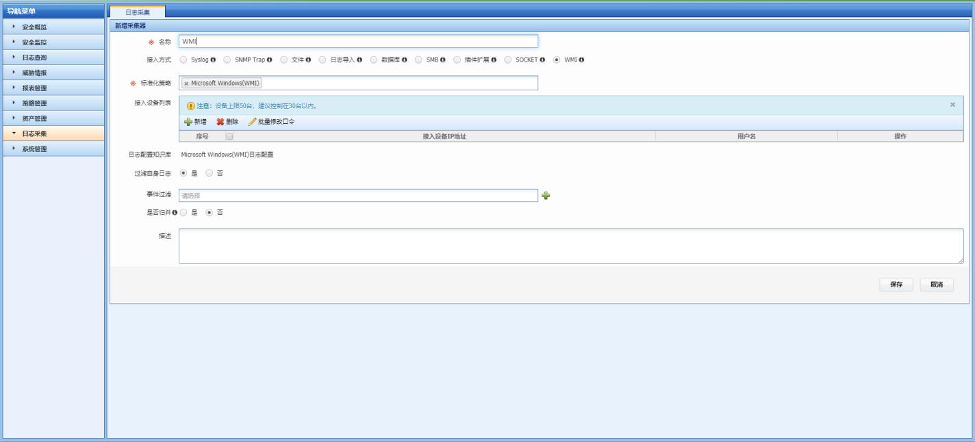
Task: Choose 否 for 过滤自身日志
Action: [x=210, y=173]
